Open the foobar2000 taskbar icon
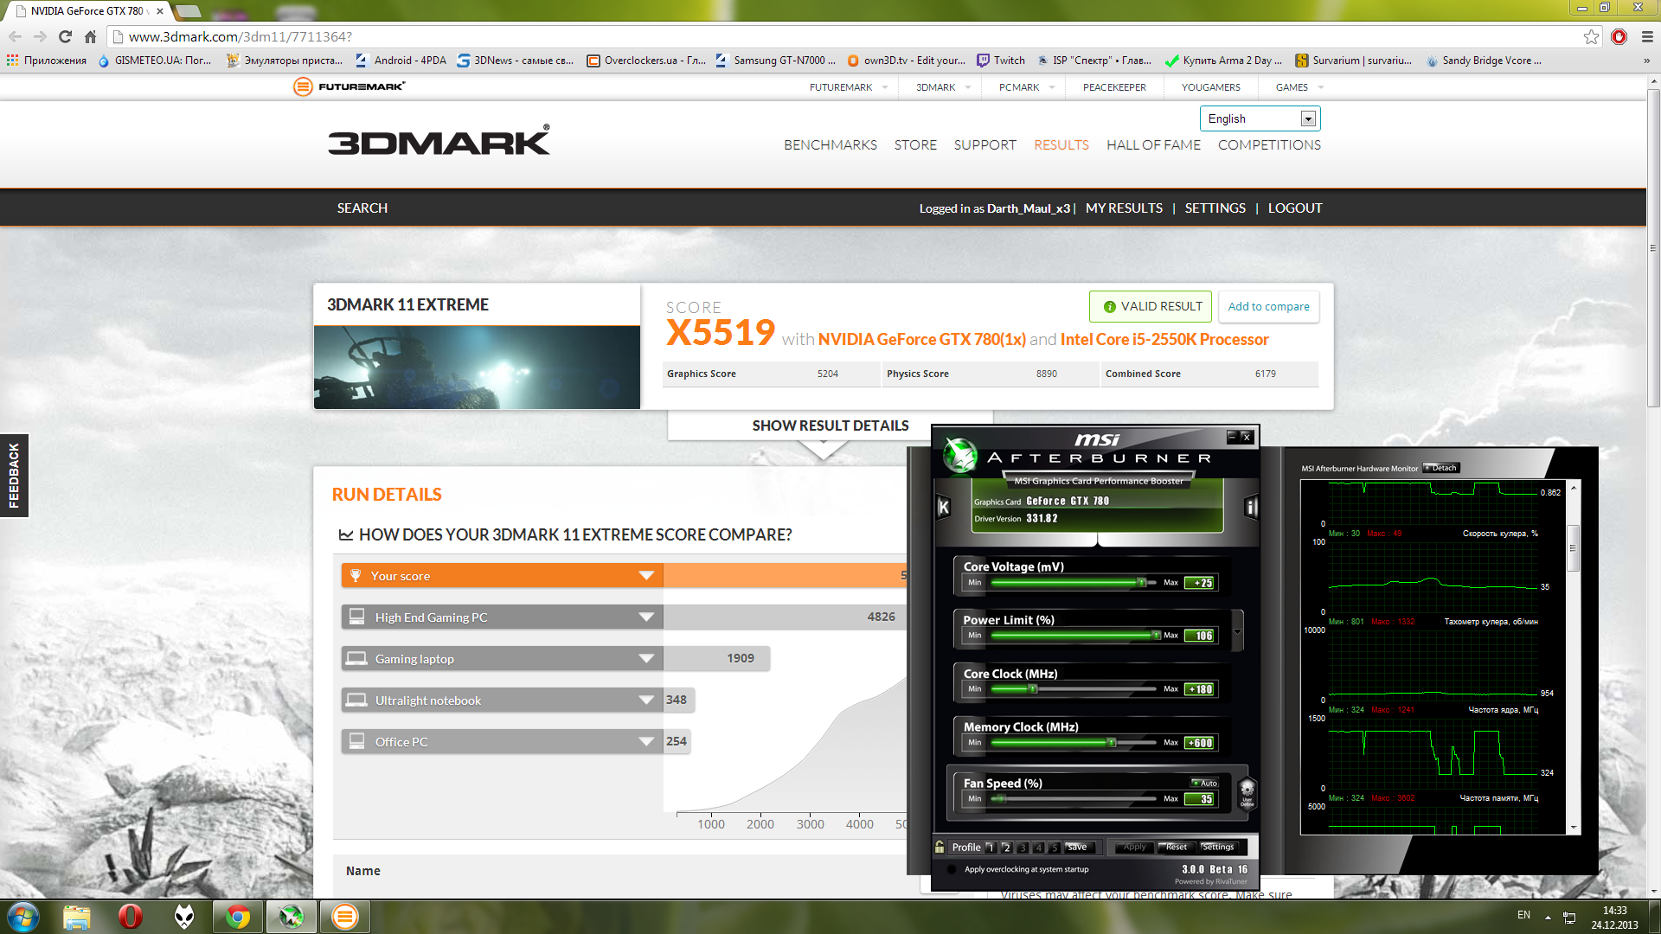Screen dimensions: 1661x934 (184, 917)
